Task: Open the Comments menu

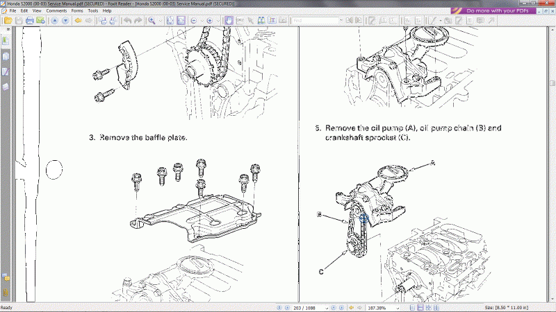Action: click(x=56, y=11)
